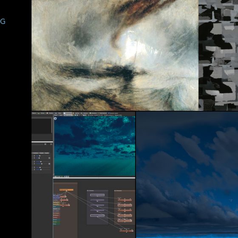The width and height of the screenshot is (238, 238).
Task: Click the compass icon in 3D preview
Action: [x=55, y=119]
